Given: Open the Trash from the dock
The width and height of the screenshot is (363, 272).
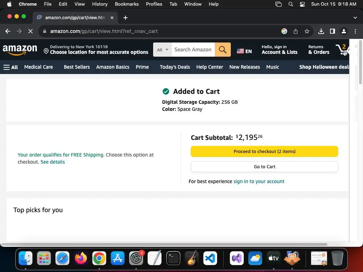Looking at the screenshot, I should tap(337, 258).
